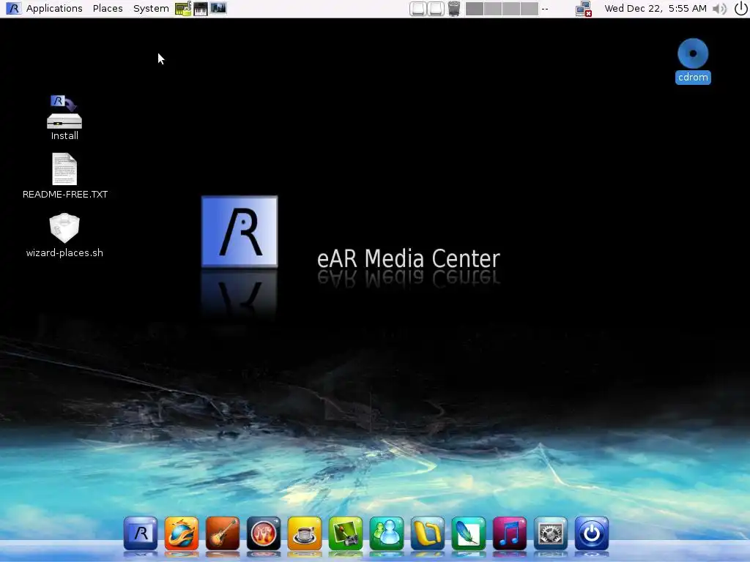Open the coffee cup dock icon

[x=305, y=533]
